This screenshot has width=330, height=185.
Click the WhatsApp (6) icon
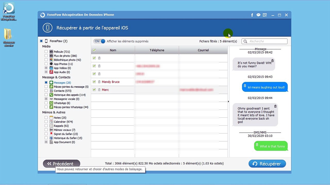click(x=51, y=103)
